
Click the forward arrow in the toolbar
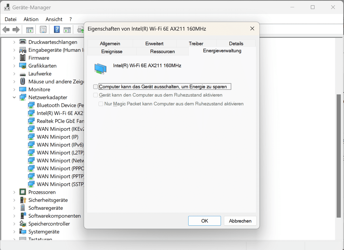point(16,30)
